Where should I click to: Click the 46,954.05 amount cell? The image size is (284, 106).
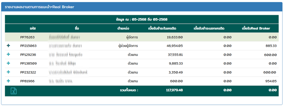[175, 46]
